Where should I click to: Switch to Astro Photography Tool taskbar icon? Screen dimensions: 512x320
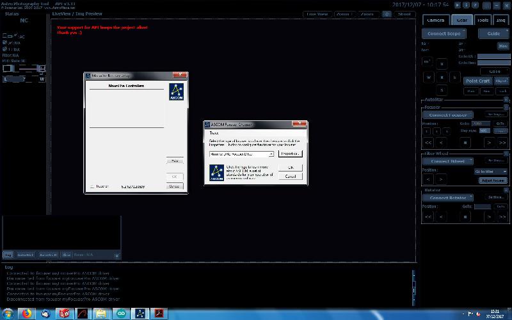(140, 314)
